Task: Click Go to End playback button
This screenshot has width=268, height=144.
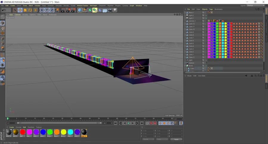Action: (x=142, y=123)
